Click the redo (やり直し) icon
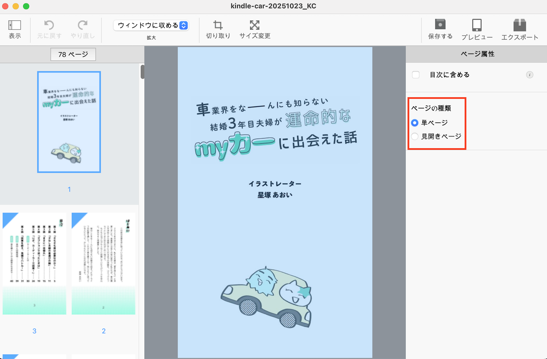This screenshot has height=359, width=547. tap(82, 25)
